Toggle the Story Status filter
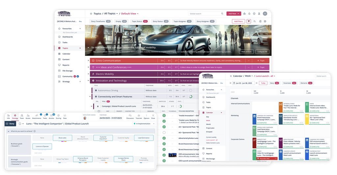337x175 pixels. click(166, 21)
